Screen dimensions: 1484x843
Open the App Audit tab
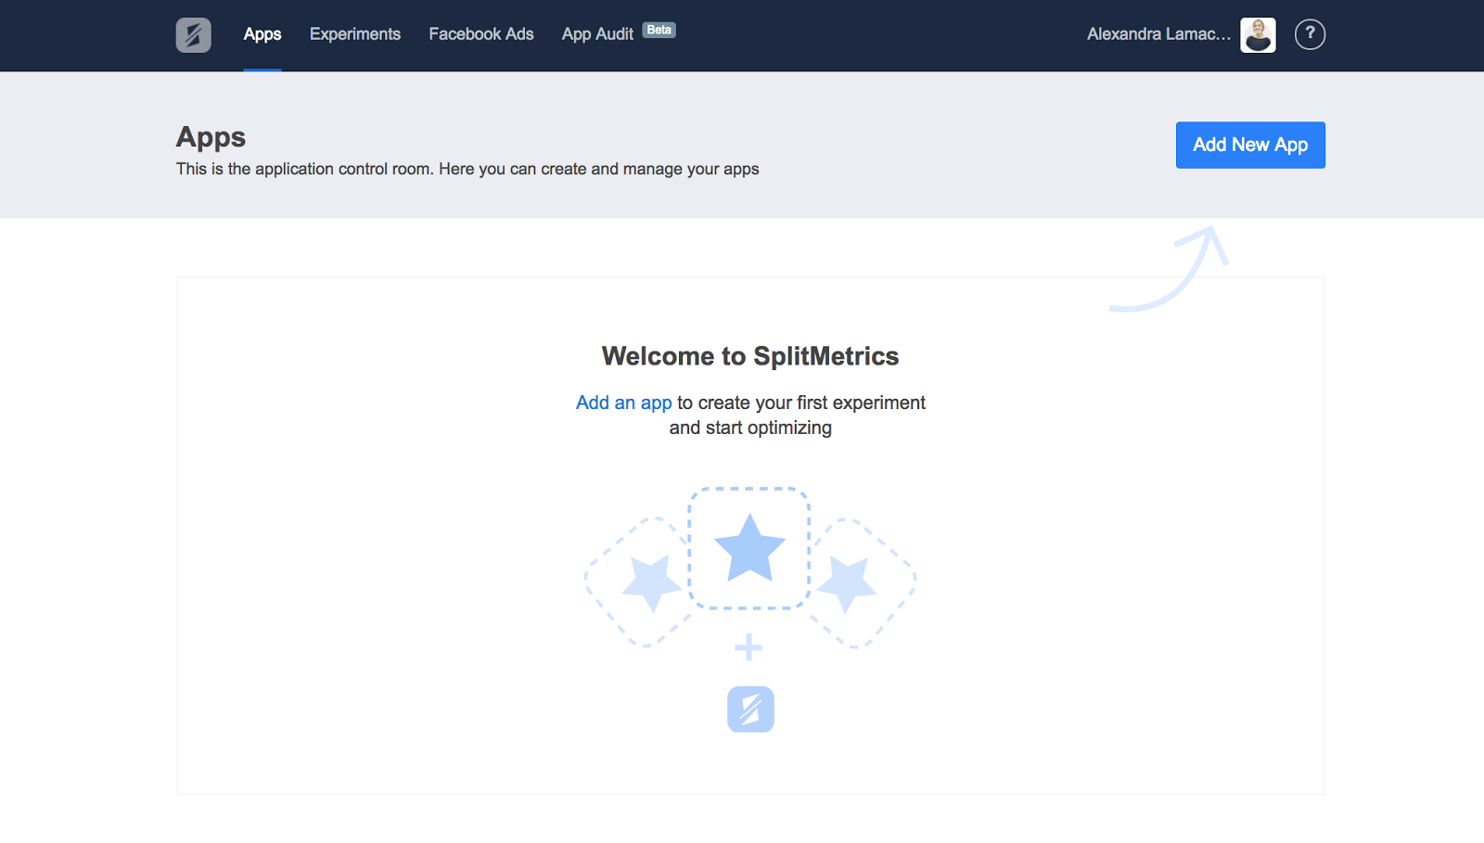597,34
